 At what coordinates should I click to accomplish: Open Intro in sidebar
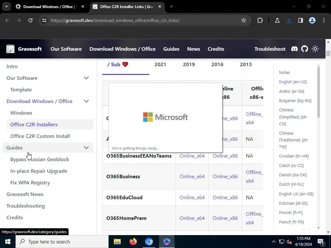pos(12,67)
